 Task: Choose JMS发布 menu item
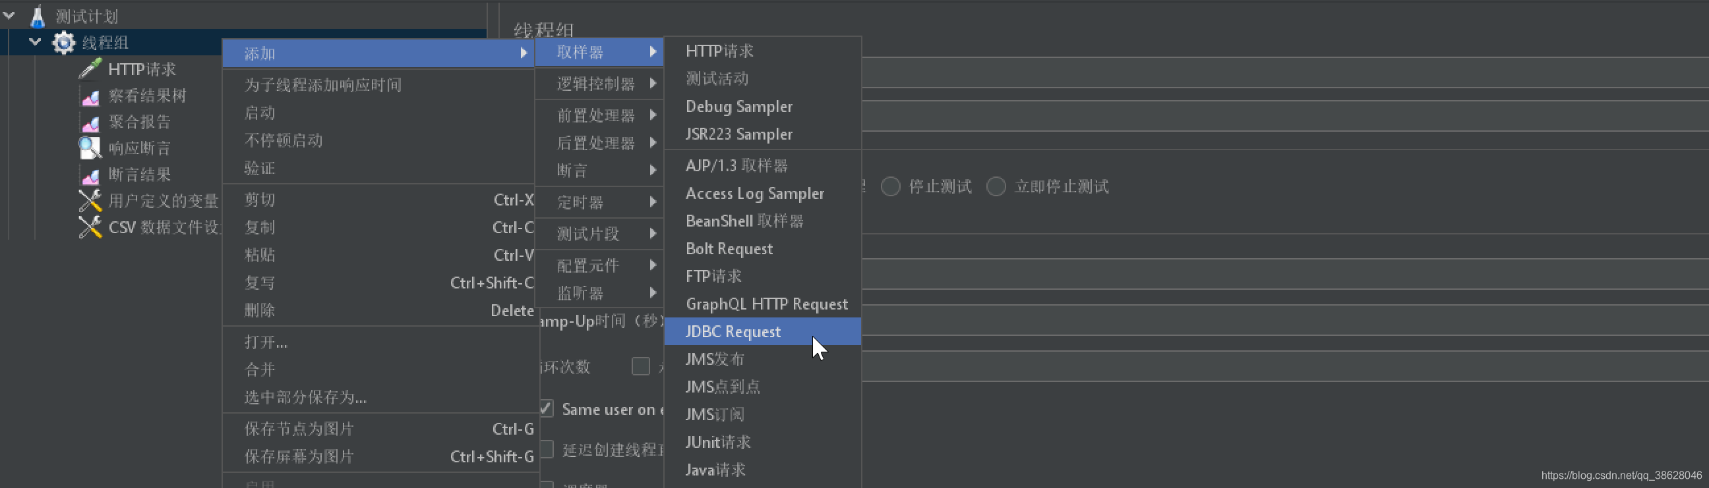point(762,359)
